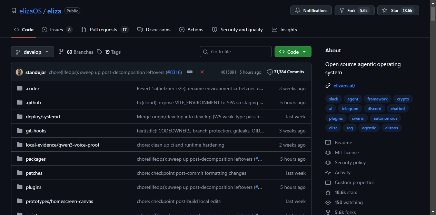View the 31,384 Commits history
This screenshot has height=215, width=436.
286,72
